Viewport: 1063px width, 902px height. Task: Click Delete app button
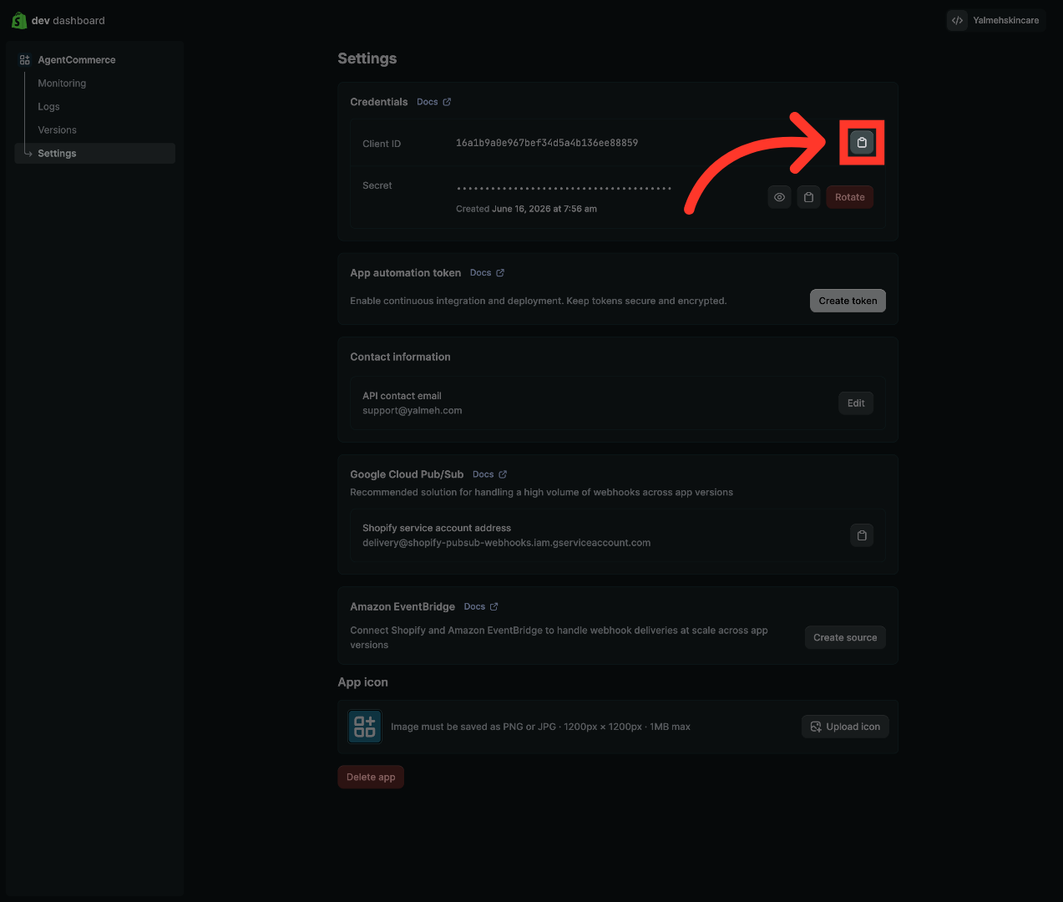[x=371, y=777]
